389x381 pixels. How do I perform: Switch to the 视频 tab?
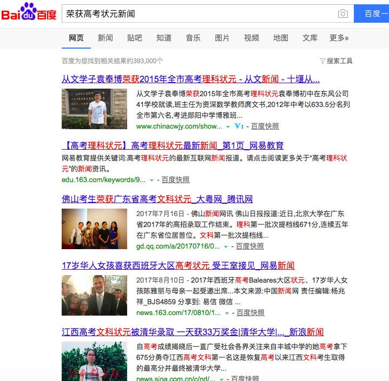point(252,38)
